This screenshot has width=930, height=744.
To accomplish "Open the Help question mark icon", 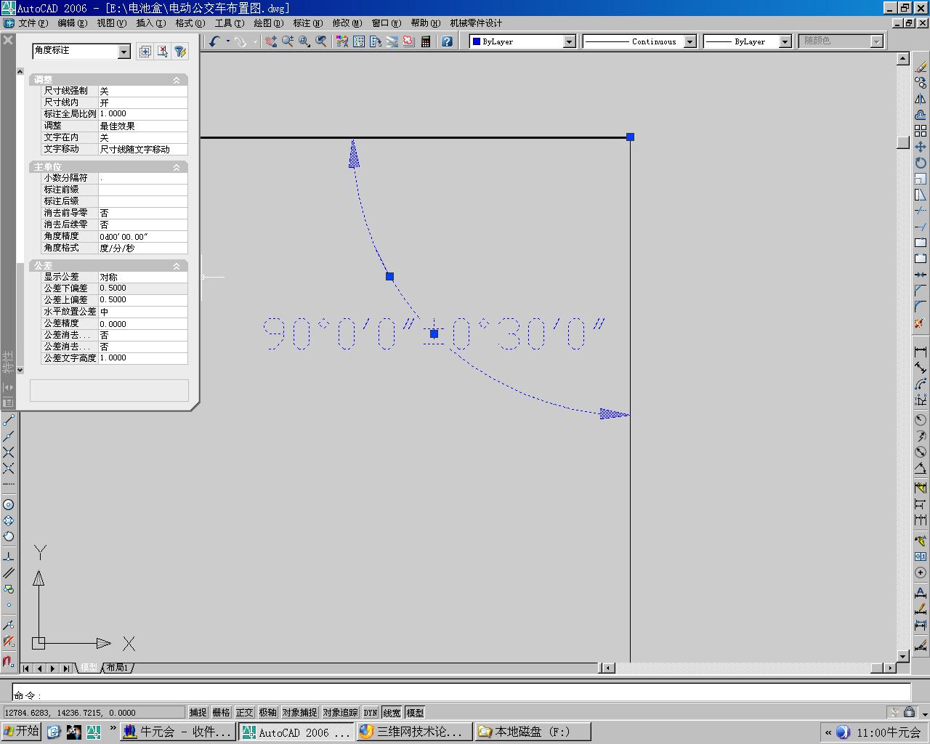I will click(x=447, y=41).
